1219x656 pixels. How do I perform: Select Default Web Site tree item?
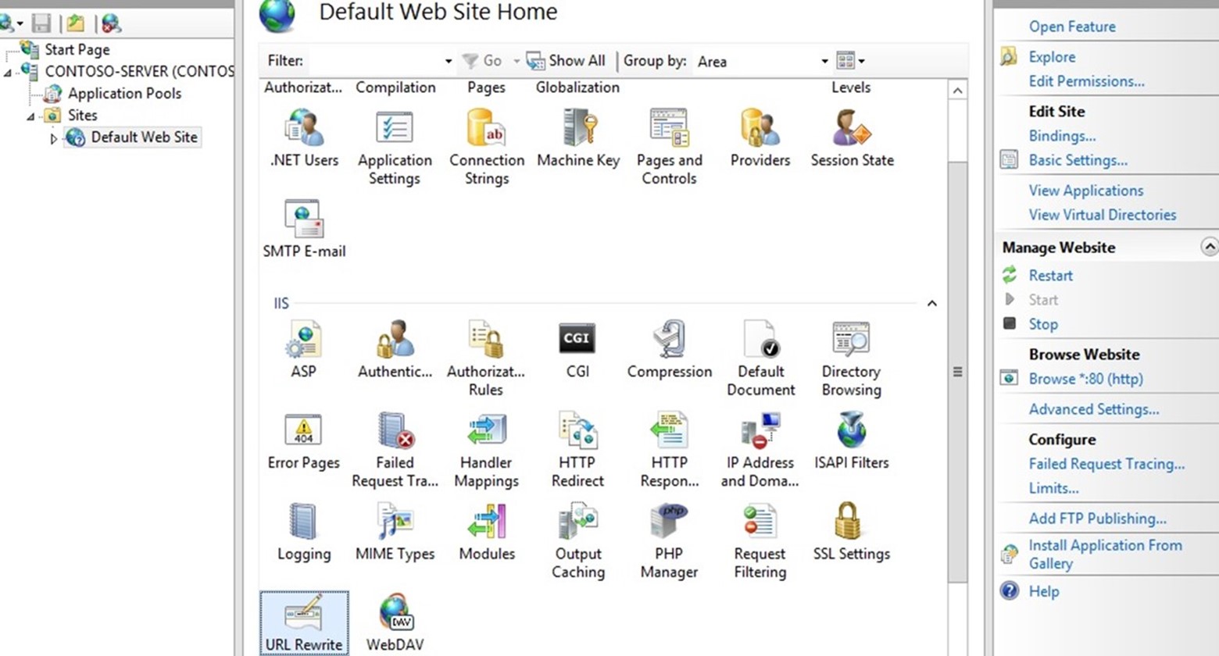pos(144,137)
